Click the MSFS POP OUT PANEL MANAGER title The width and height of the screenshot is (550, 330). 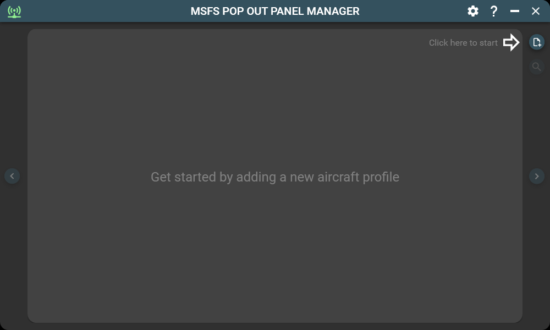coord(275,11)
